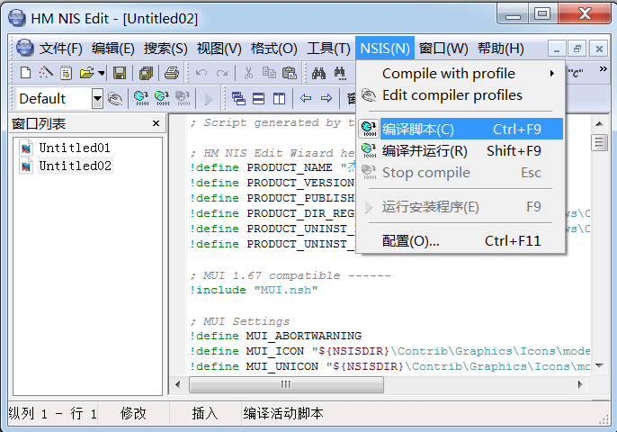The image size is (617, 432).
Task: Go to previous window with left arrow
Action: [306, 98]
